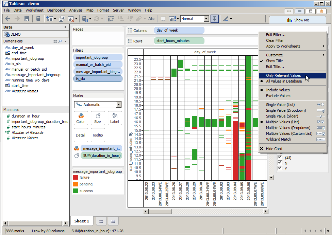Click the Tooltip button in Marks card
The height and width of the screenshot is (235, 332).
click(x=98, y=135)
